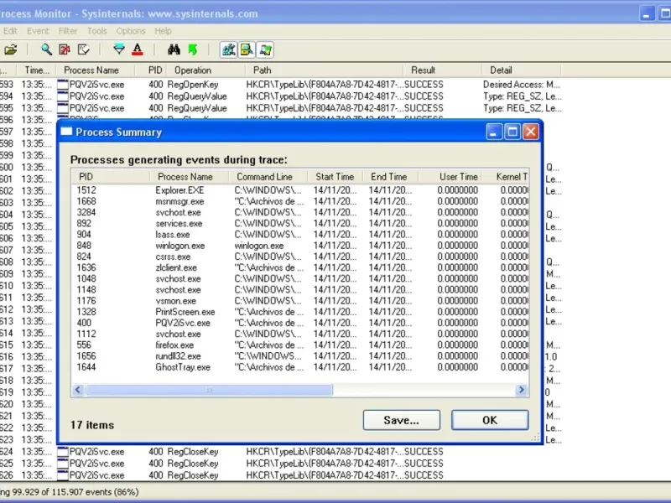Toggle the Autoscroll toolbar icon

coord(65,49)
